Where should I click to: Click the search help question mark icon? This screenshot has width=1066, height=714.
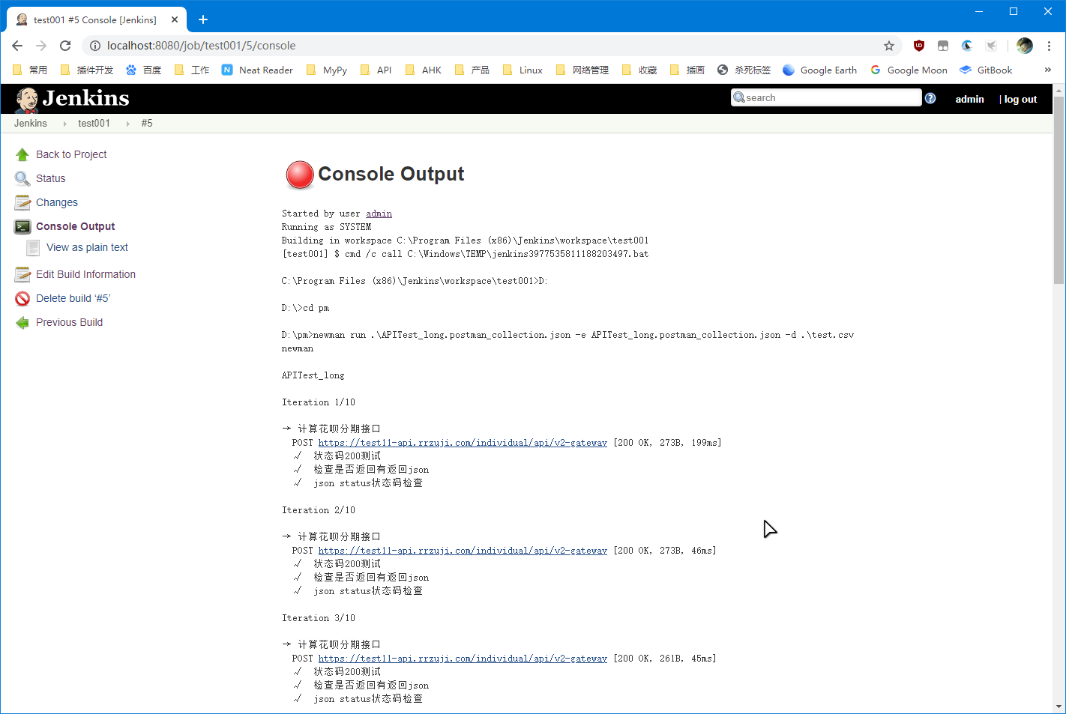click(930, 98)
